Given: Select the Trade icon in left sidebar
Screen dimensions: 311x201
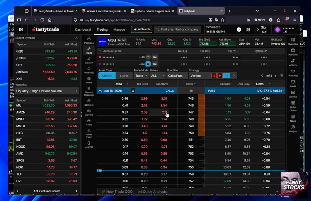Looking at the screenshot, I should (89, 50).
